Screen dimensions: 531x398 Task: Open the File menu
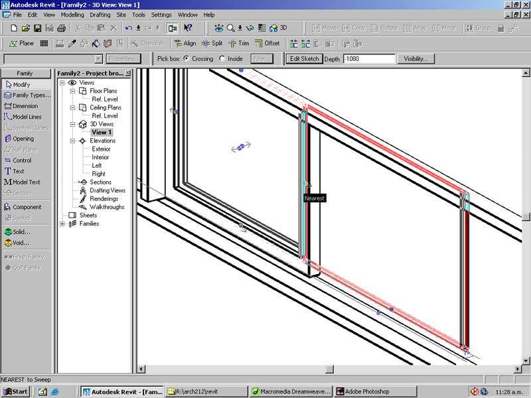[x=17, y=15]
